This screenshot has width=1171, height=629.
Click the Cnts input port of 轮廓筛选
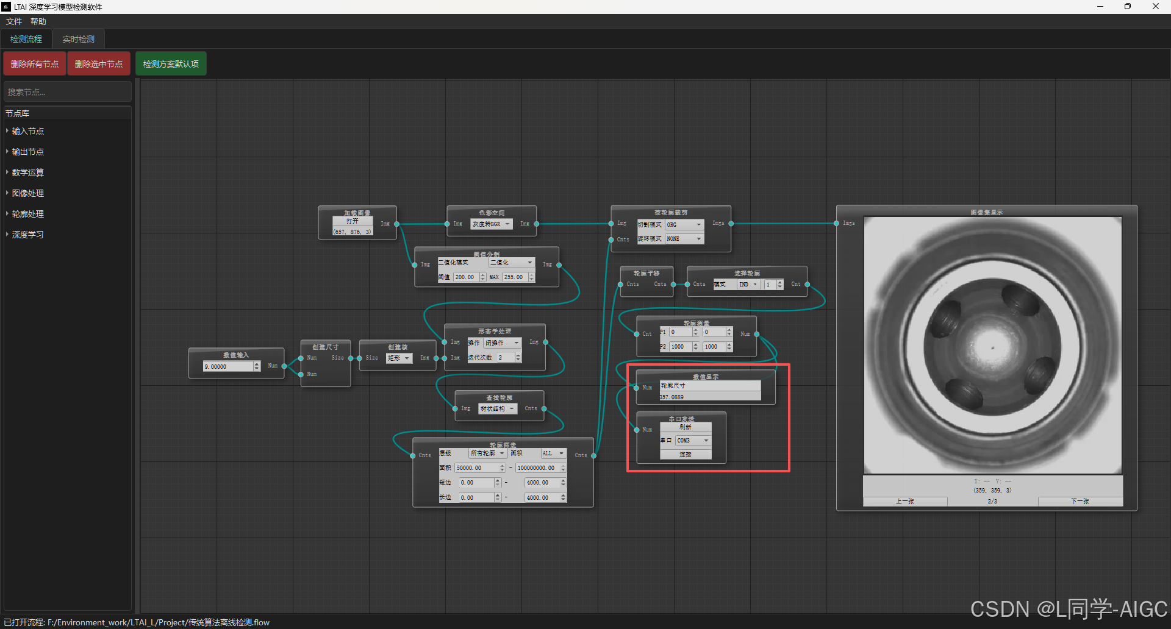click(413, 456)
